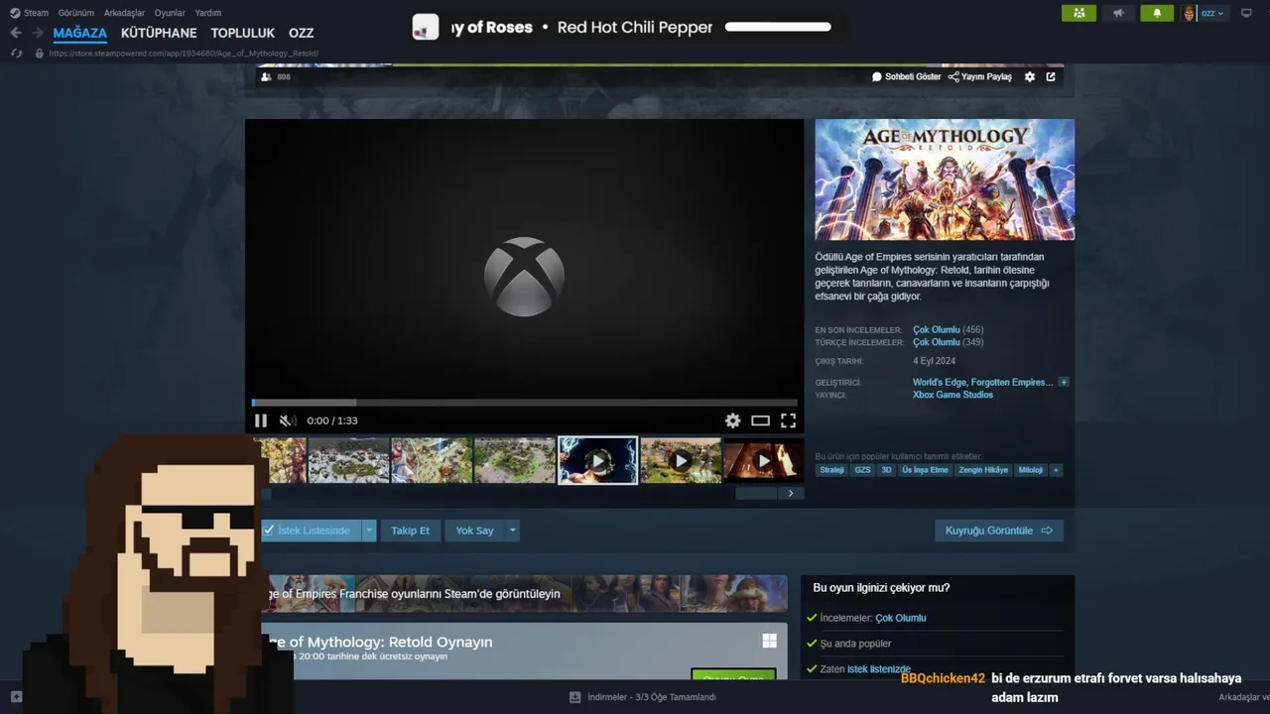1270x714 pixels.
Task: Expand the wishlist dropdown arrow
Action: coord(369,531)
